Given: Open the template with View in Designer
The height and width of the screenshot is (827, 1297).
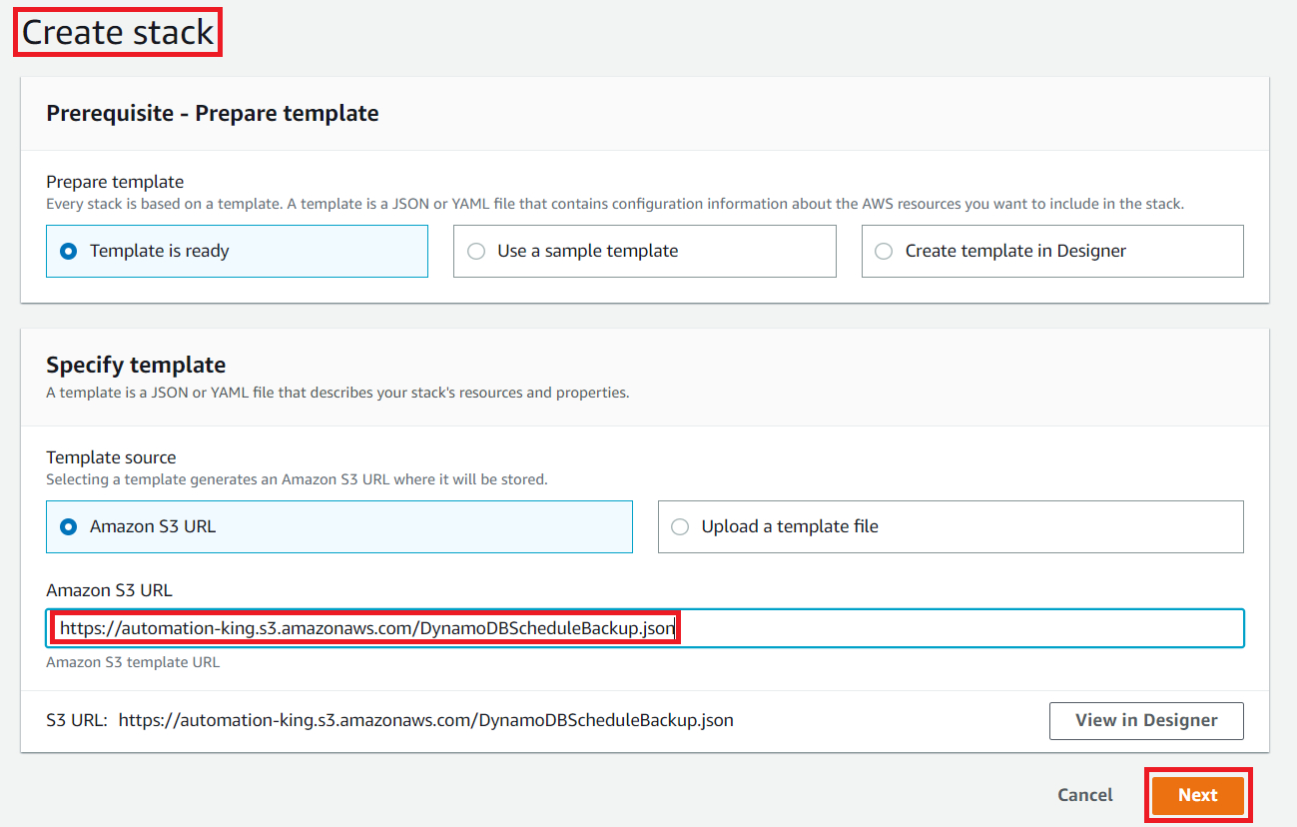Looking at the screenshot, I should coord(1145,720).
